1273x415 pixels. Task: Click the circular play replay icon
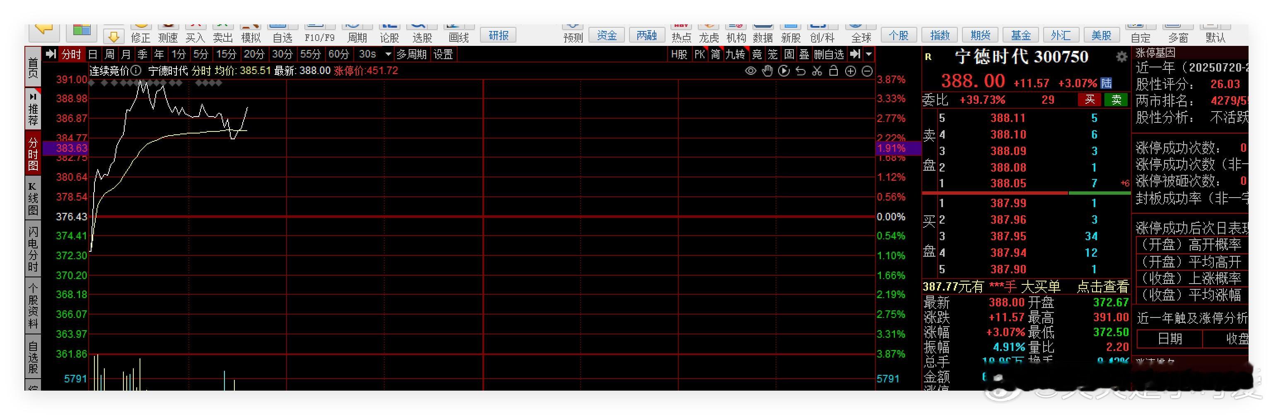click(x=784, y=71)
